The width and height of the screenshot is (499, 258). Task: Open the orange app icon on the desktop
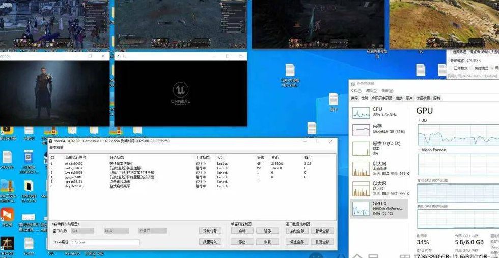tap(7, 215)
